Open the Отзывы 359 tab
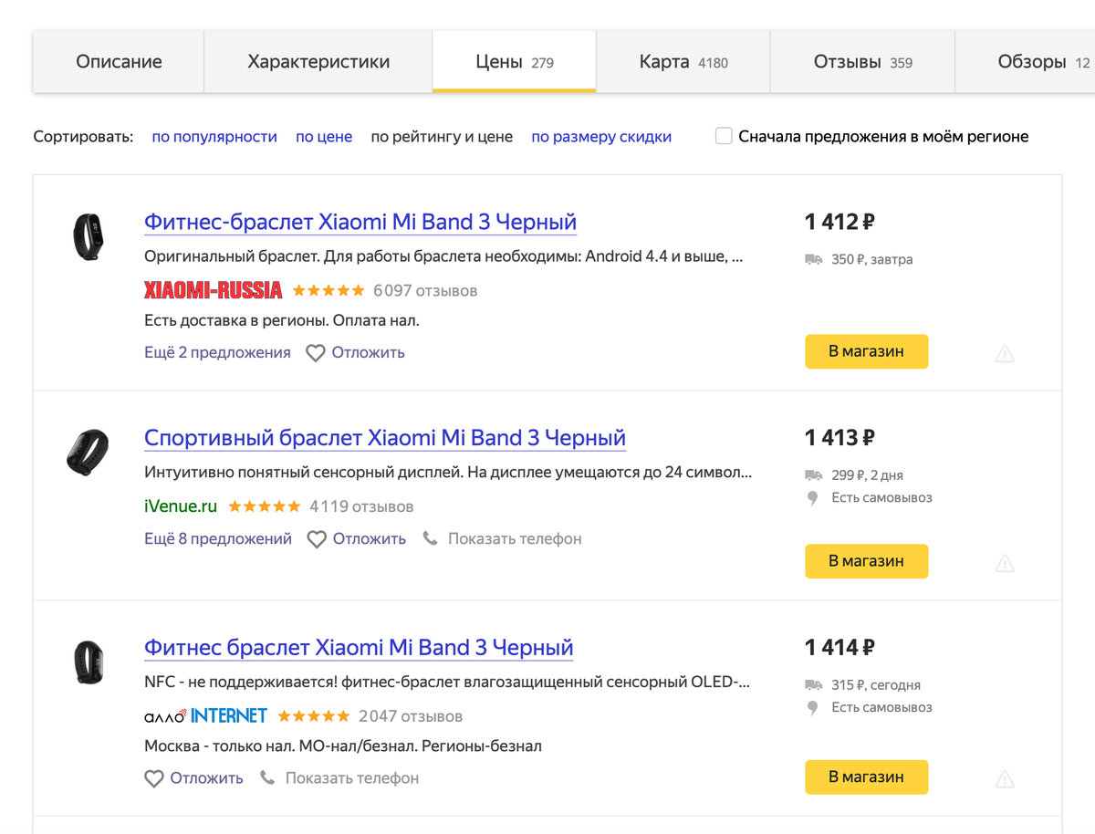The height and width of the screenshot is (834, 1095). (x=862, y=62)
